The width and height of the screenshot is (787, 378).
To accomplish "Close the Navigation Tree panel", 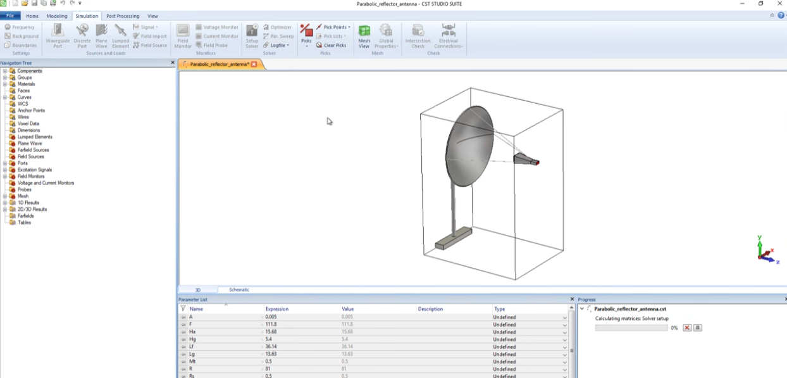I will click(173, 63).
